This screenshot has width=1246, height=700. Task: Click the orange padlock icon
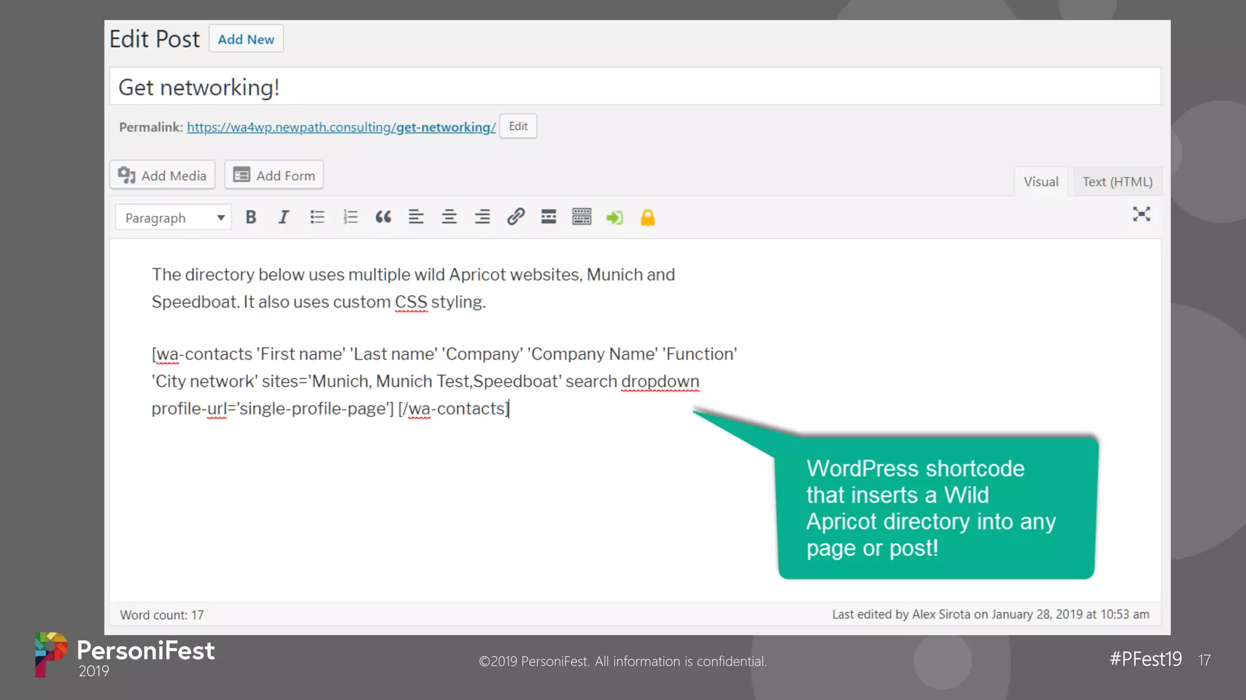(x=648, y=217)
